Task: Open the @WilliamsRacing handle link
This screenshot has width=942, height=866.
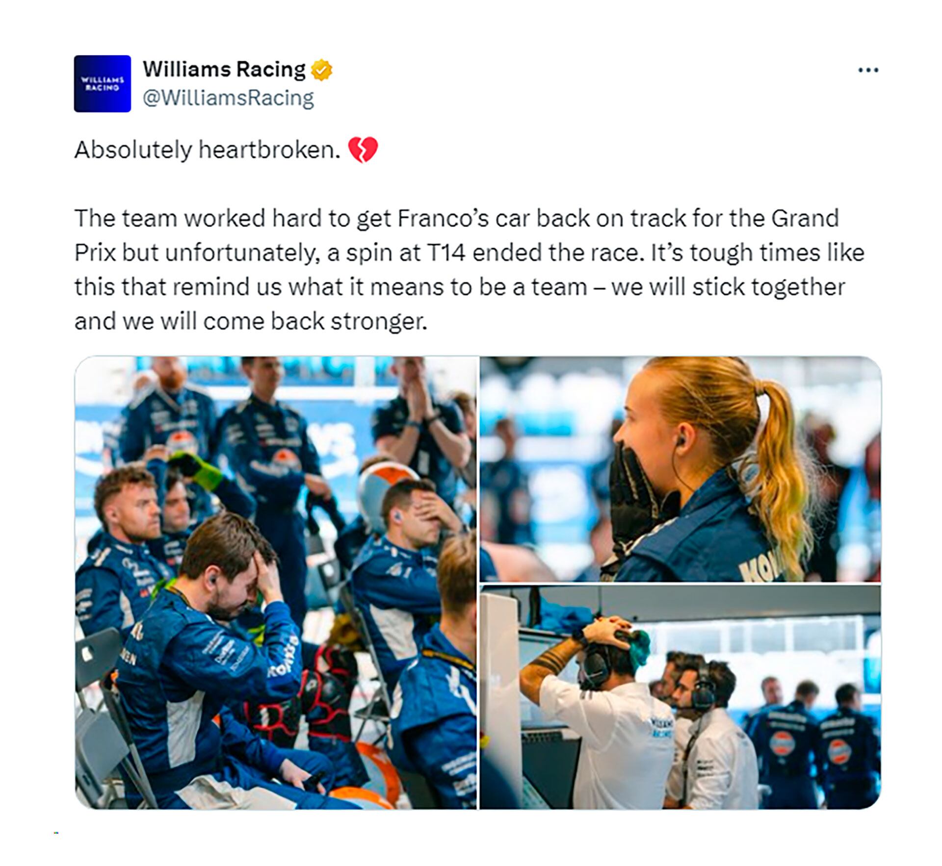Action: (228, 98)
